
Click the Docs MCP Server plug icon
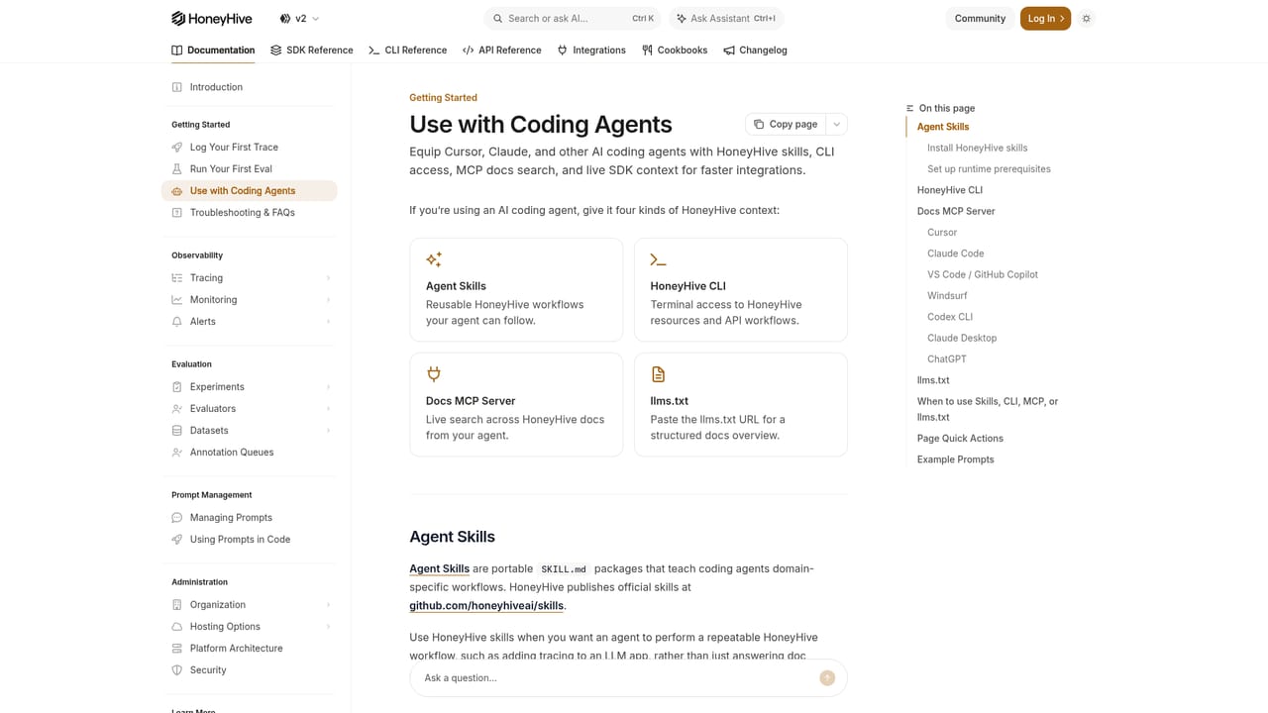[x=434, y=374]
